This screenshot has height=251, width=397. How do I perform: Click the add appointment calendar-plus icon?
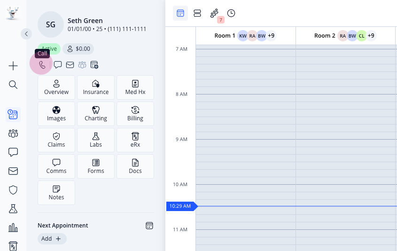[x=94, y=65]
